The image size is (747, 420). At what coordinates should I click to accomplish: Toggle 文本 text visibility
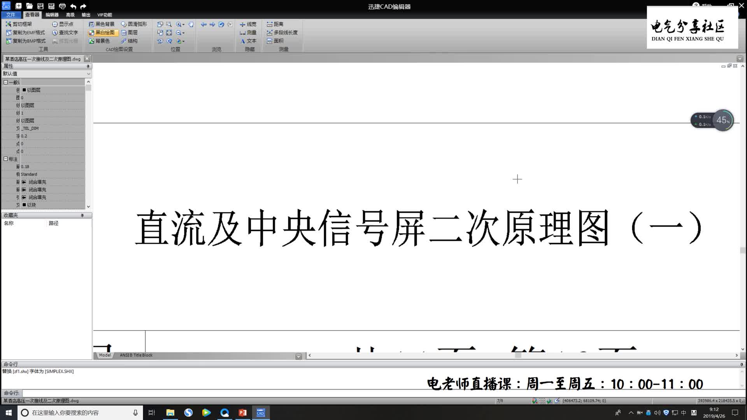(x=248, y=41)
